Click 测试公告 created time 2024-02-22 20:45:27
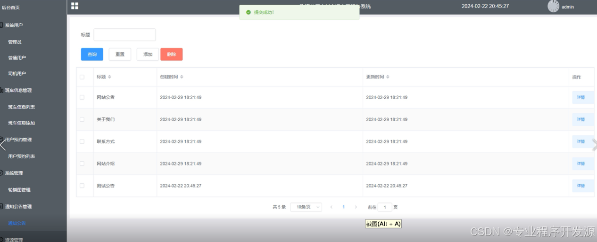 click(x=181, y=186)
